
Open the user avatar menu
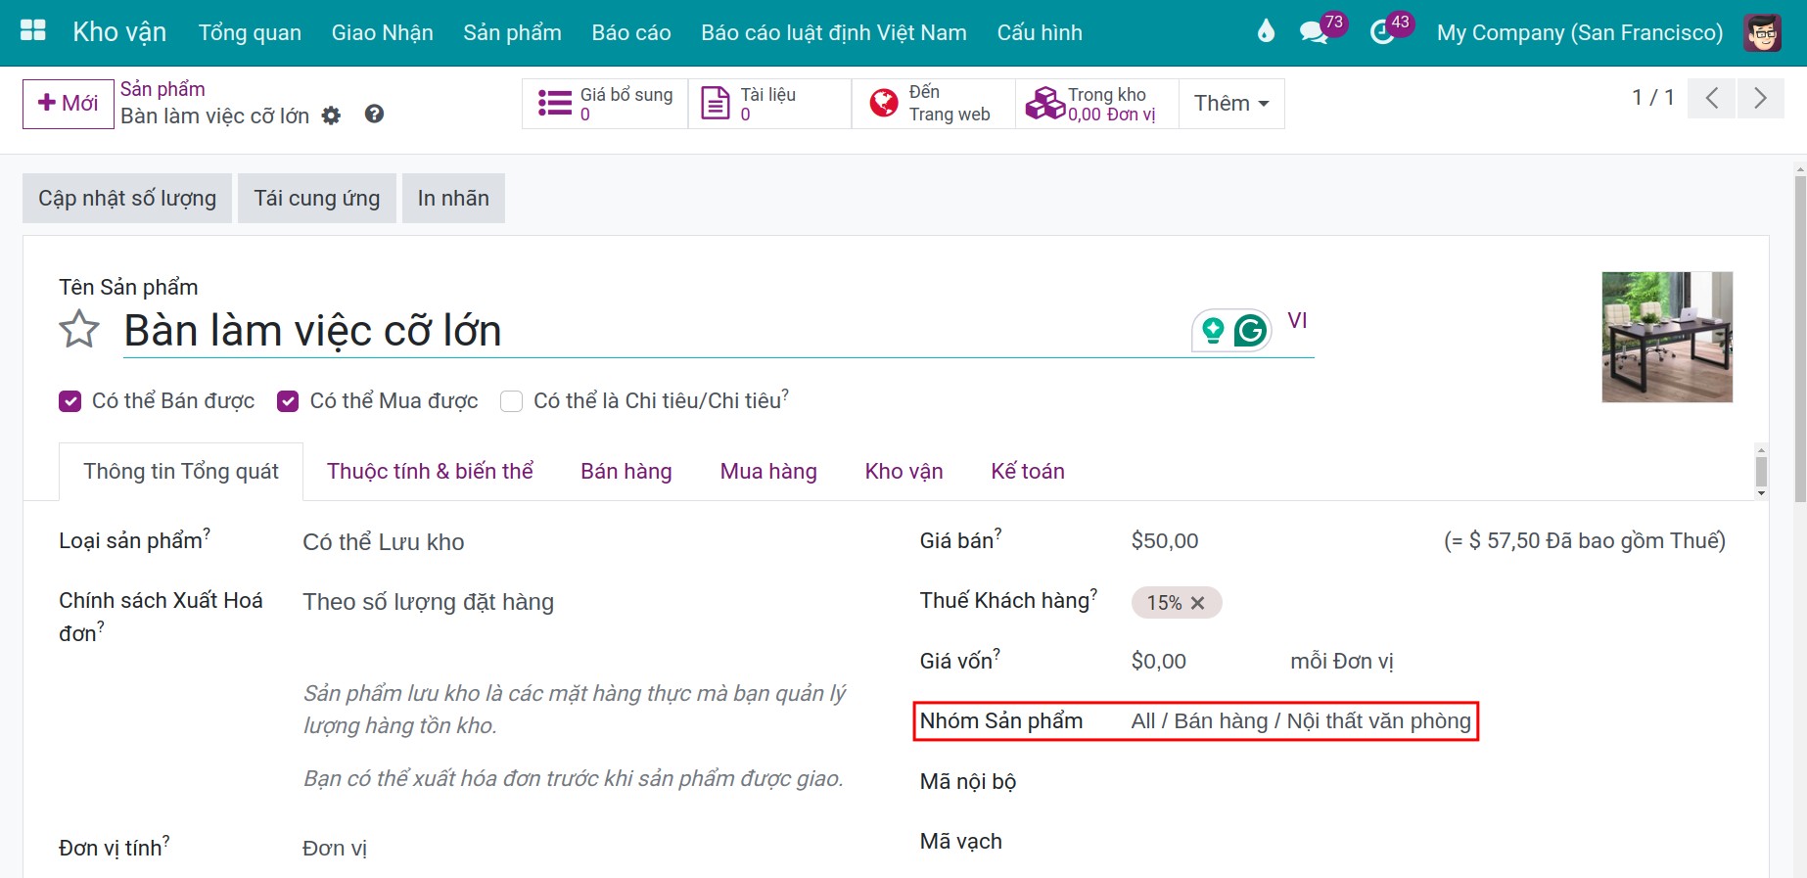point(1762,32)
